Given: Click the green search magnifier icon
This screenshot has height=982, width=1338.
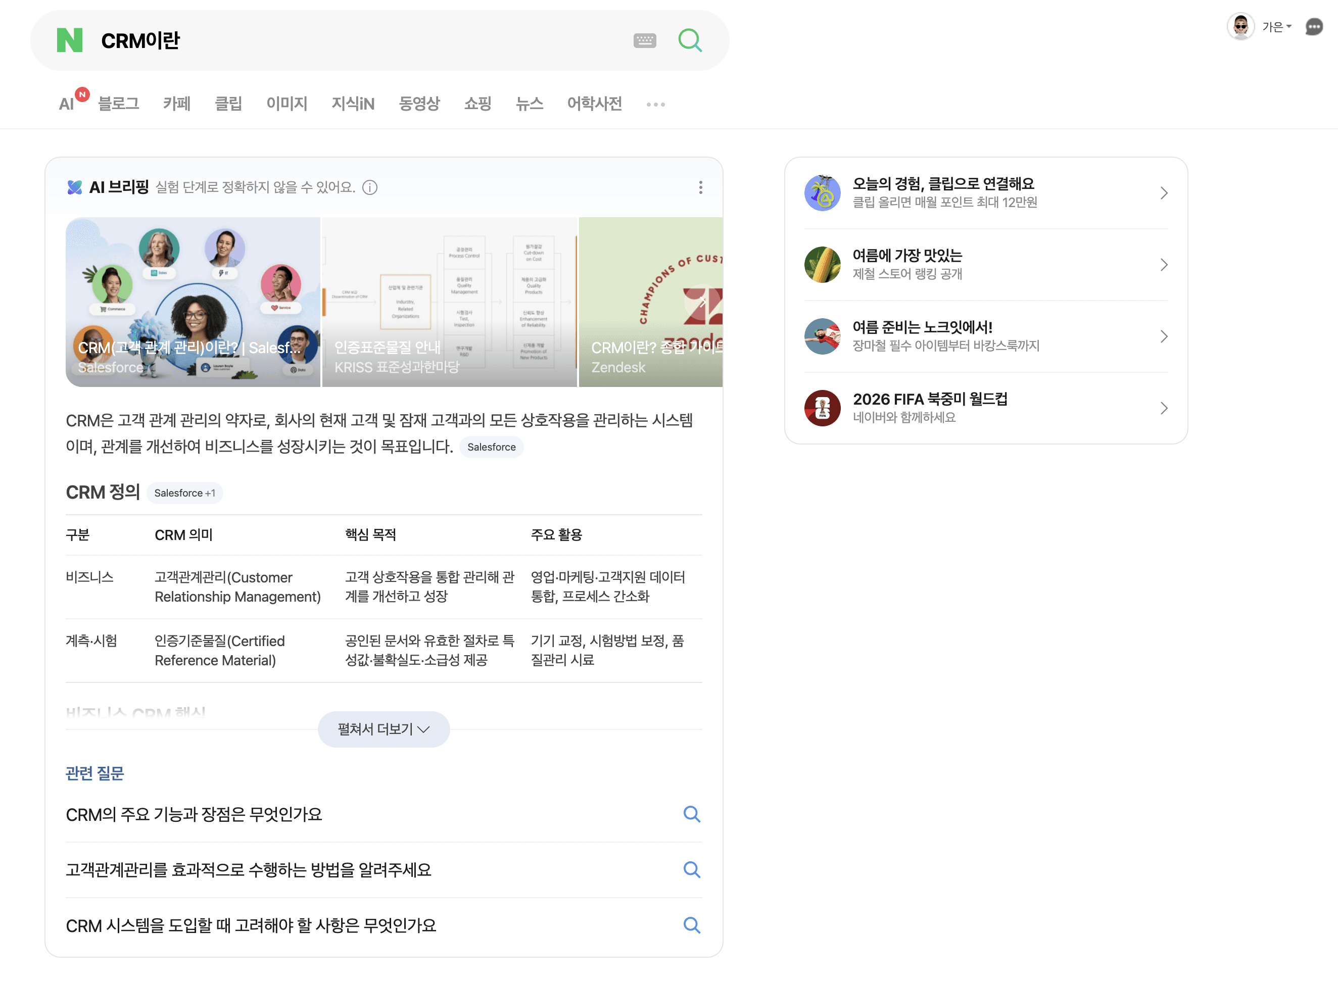Looking at the screenshot, I should [x=690, y=40].
